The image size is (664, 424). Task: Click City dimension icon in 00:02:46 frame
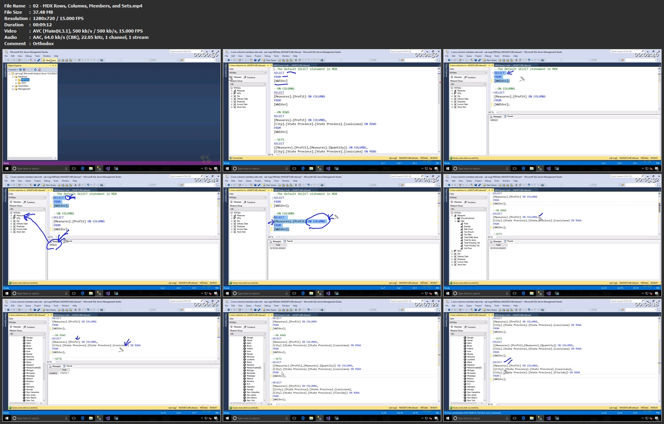click(455, 96)
